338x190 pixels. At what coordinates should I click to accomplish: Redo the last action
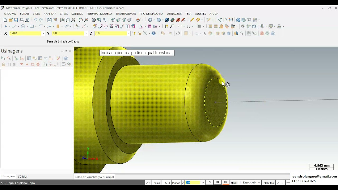(x=41, y=20)
